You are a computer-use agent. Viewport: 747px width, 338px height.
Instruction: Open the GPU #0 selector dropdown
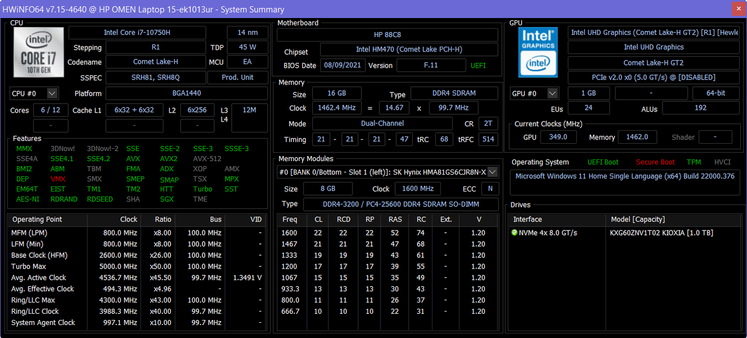[x=534, y=93]
